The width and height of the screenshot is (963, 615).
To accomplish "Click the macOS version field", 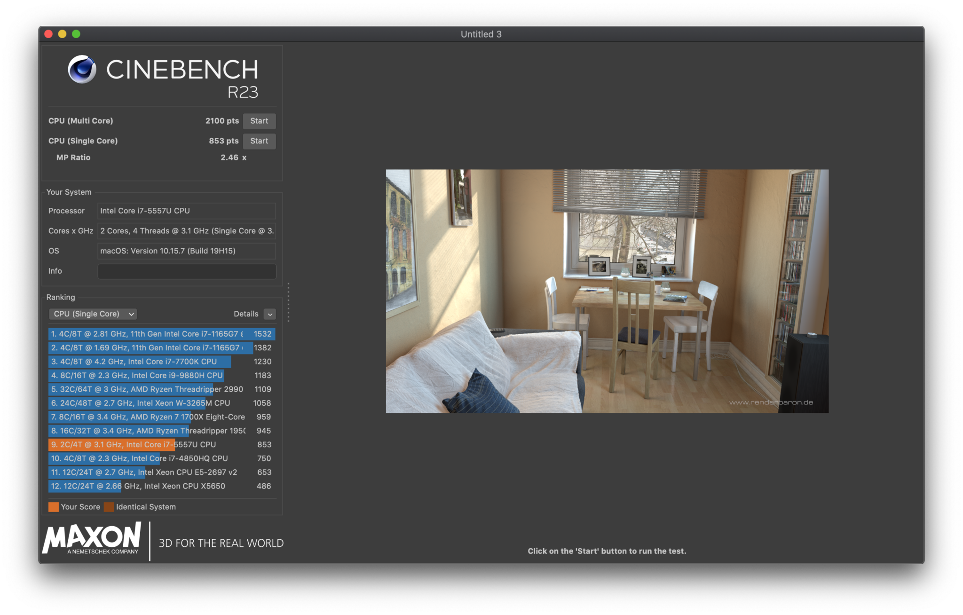I will (x=187, y=251).
